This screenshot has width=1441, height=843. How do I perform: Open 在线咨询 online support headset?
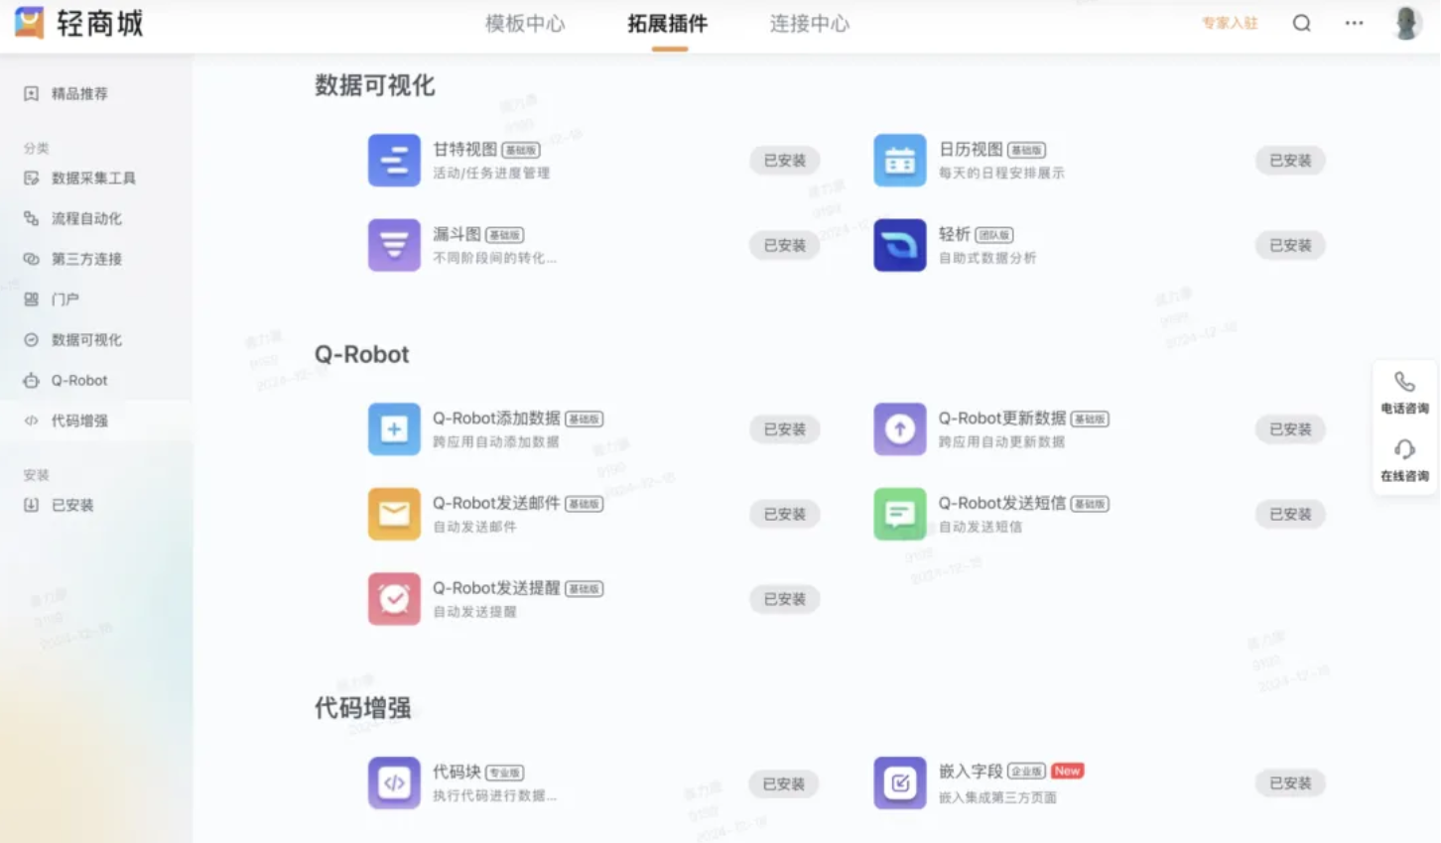click(x=1405, y=461)
